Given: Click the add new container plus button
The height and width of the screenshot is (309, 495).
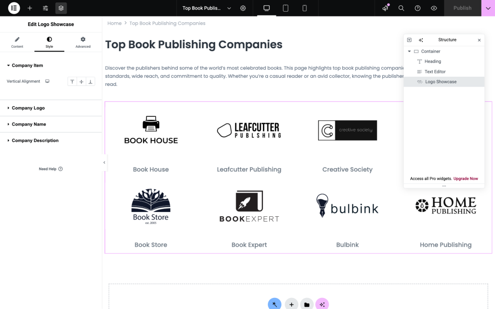Looking at the screenshot, I should tap(291, 304).
